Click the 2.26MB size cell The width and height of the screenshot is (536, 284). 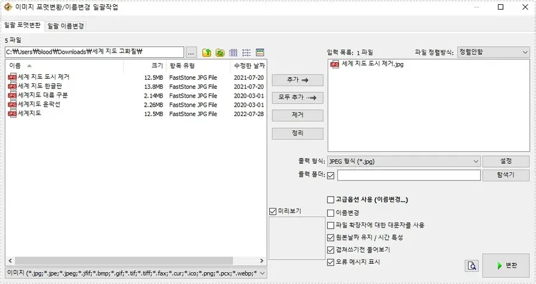(x=154, y=105)
